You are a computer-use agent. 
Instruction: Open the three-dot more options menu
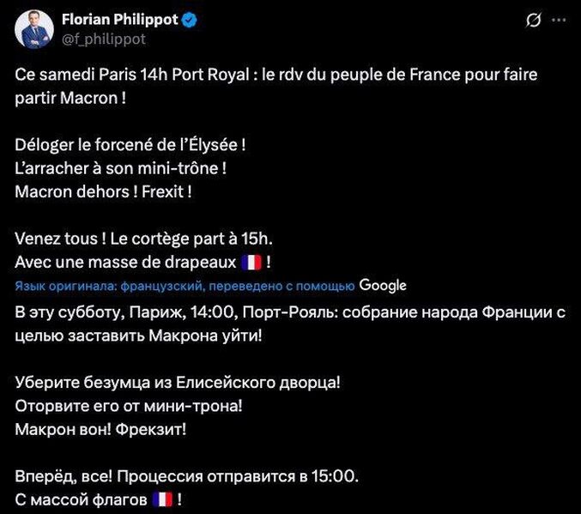coord(563,20)
